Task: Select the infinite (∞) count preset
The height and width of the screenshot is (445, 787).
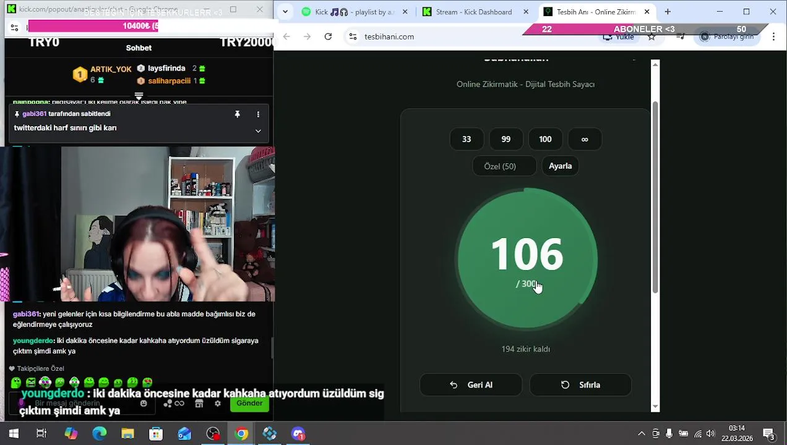Action: 585,139
